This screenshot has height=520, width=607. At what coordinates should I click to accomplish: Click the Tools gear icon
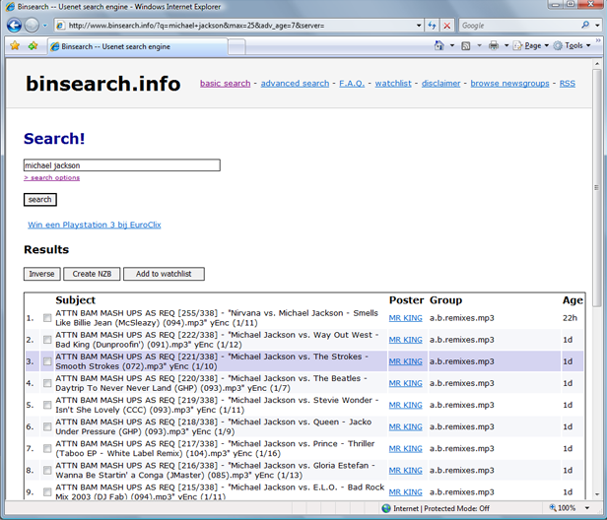coord(558,46)
